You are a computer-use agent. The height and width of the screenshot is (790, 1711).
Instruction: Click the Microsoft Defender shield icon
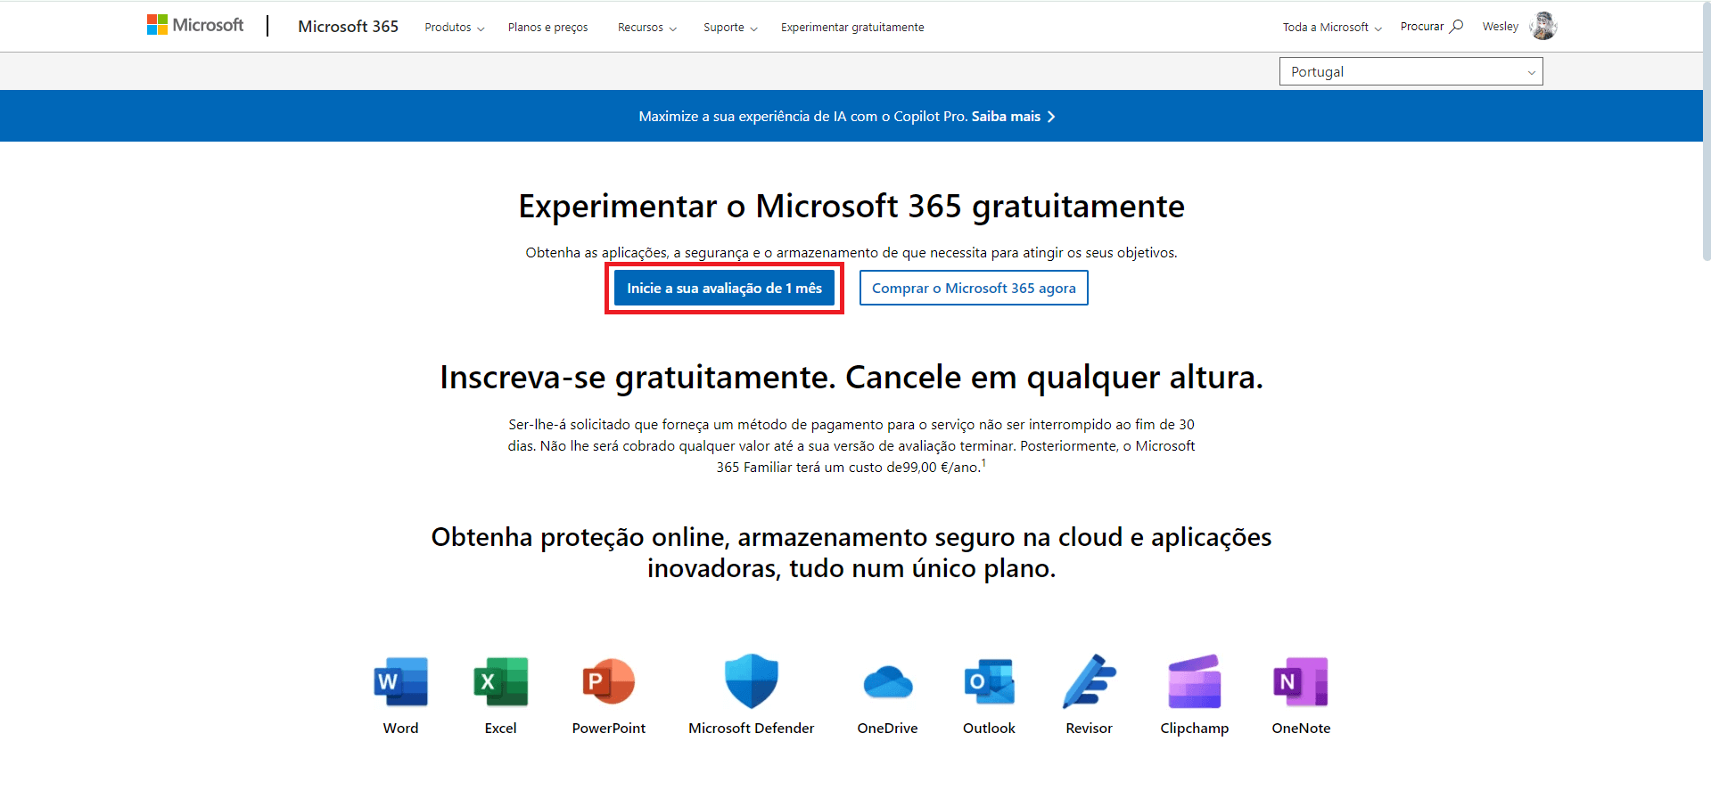click(752, 681)
